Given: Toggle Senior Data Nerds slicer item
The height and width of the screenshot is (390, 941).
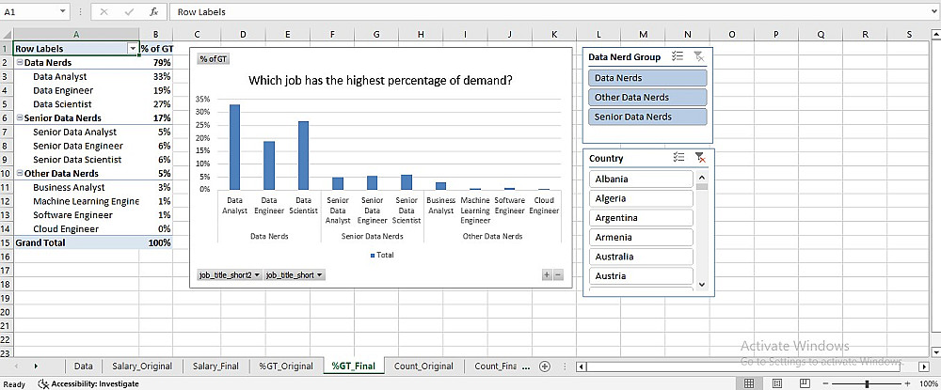Looking at the screenshot, I should [646, 117].
